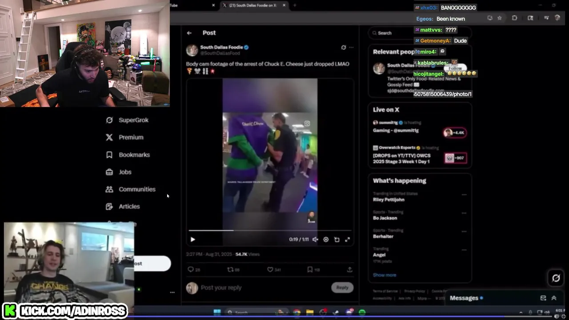Join Overwatch Esports OWCS live stream
Image resolution: width=569 pixels, height=320 pixels.
pyautogui.click(x=455, y=158)
